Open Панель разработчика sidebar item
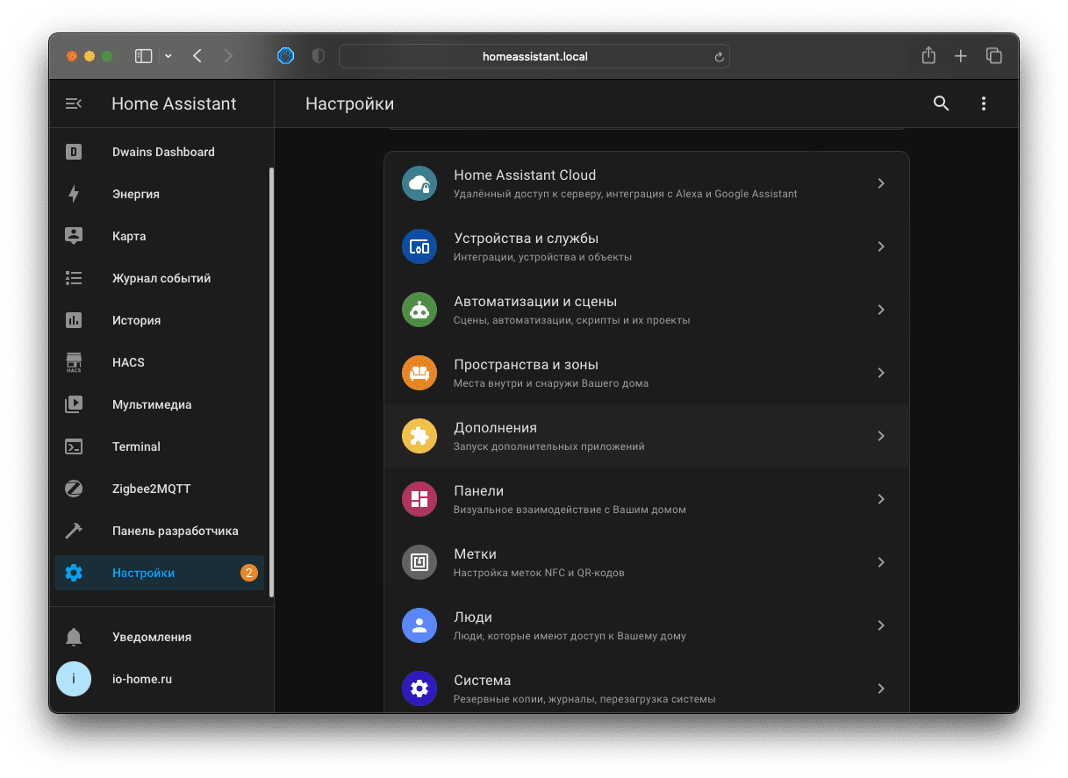Viewport: 1068px width, 778px height. coord(159,531)
